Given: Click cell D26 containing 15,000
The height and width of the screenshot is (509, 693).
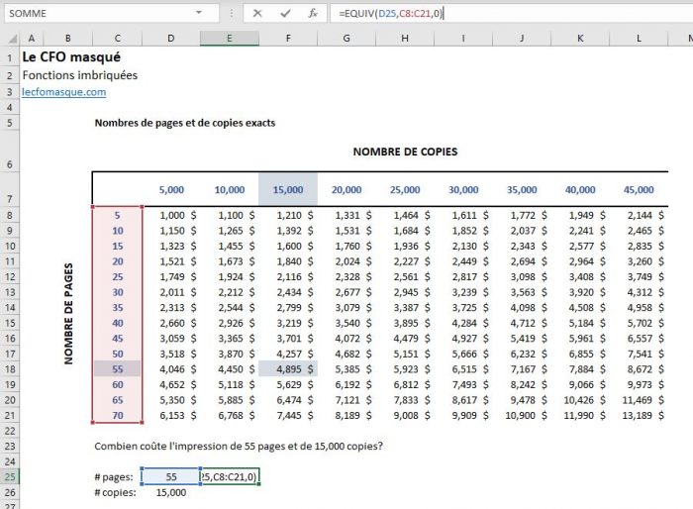Looking at the screenshot, I should pyautogui.click(x=171, y=492).
